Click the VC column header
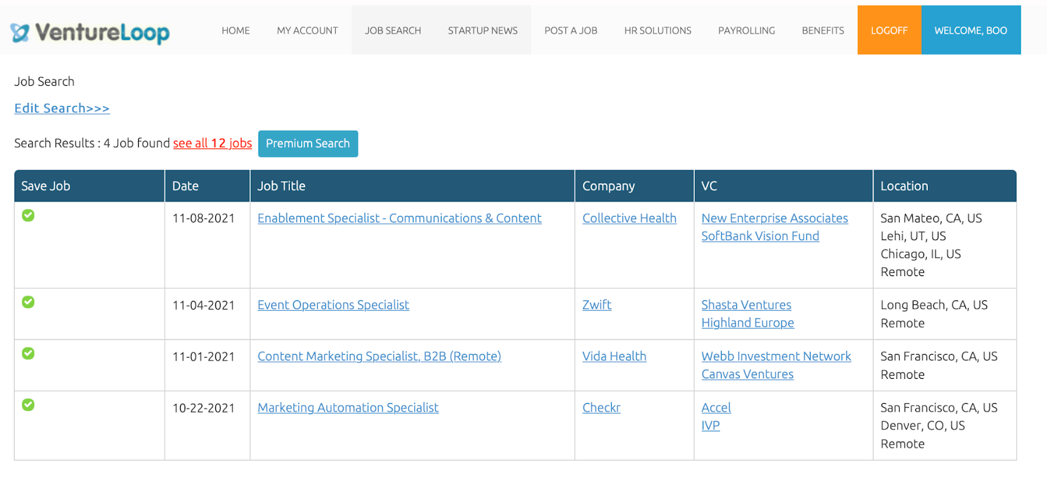The width and height of the screenshot is (1047, 496). pos(783,186)
